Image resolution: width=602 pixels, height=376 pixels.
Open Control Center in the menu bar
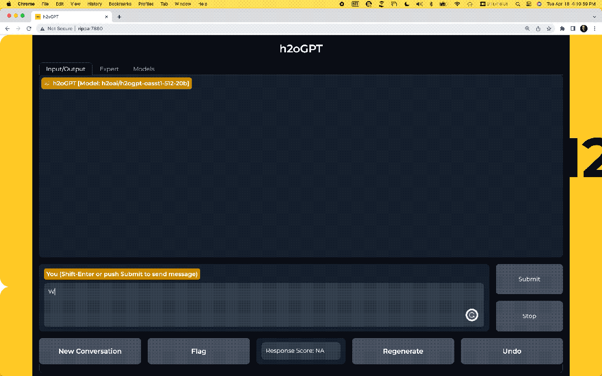528,4
